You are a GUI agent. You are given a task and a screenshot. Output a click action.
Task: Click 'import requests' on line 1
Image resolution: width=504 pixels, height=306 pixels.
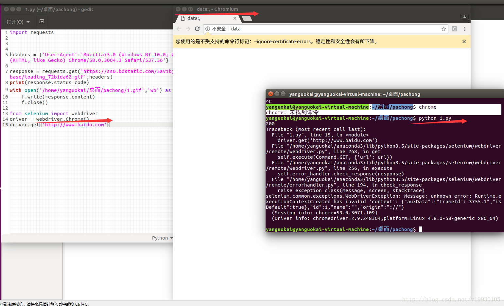tap(32, 32)
